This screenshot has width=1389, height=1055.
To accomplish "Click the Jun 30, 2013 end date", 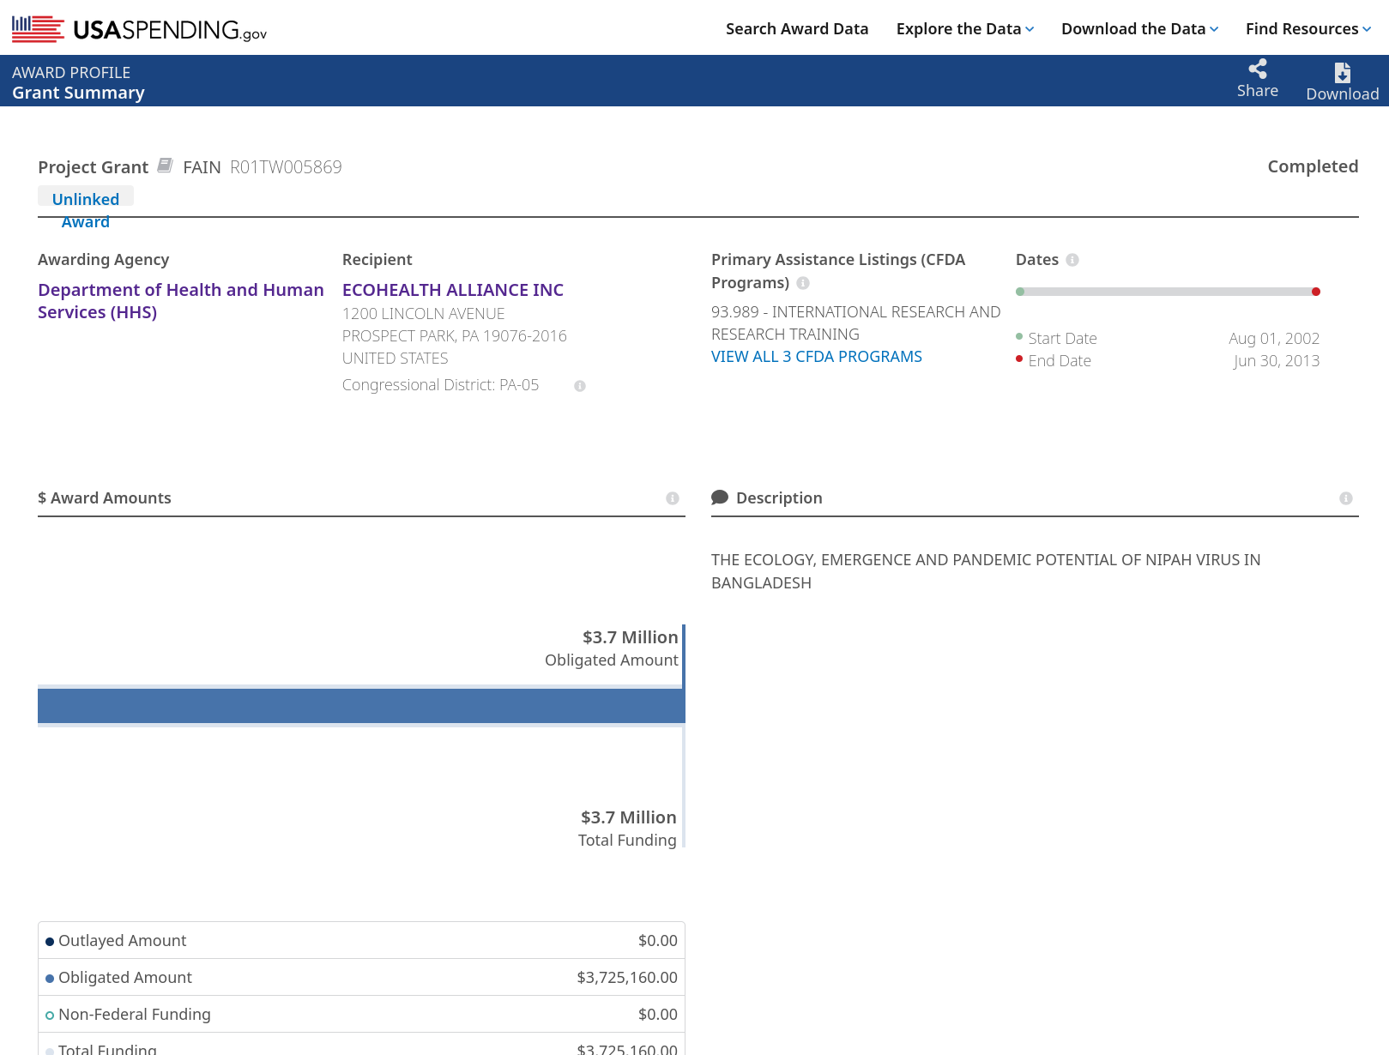I will [x=1277, y=361].
